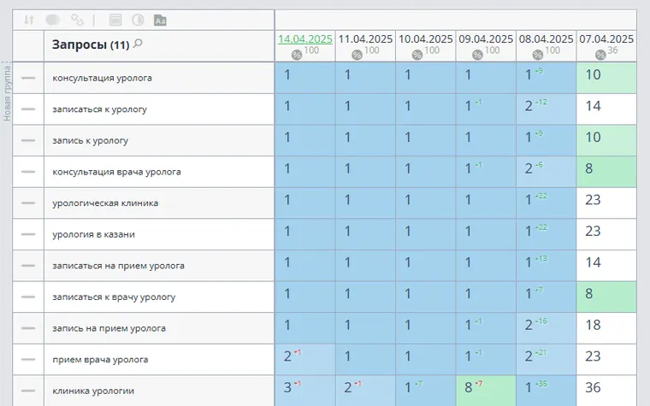Image resolution: width=650 pixels, height=406 pixels.
Task: Select the query урология в казани
Action: point(93,234)
